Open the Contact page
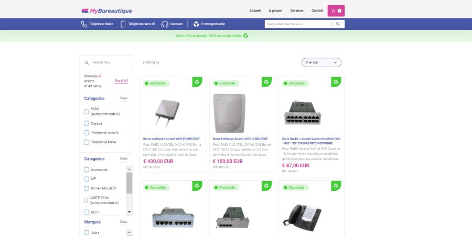The image size is (472, 236). [x=317, y=10]
